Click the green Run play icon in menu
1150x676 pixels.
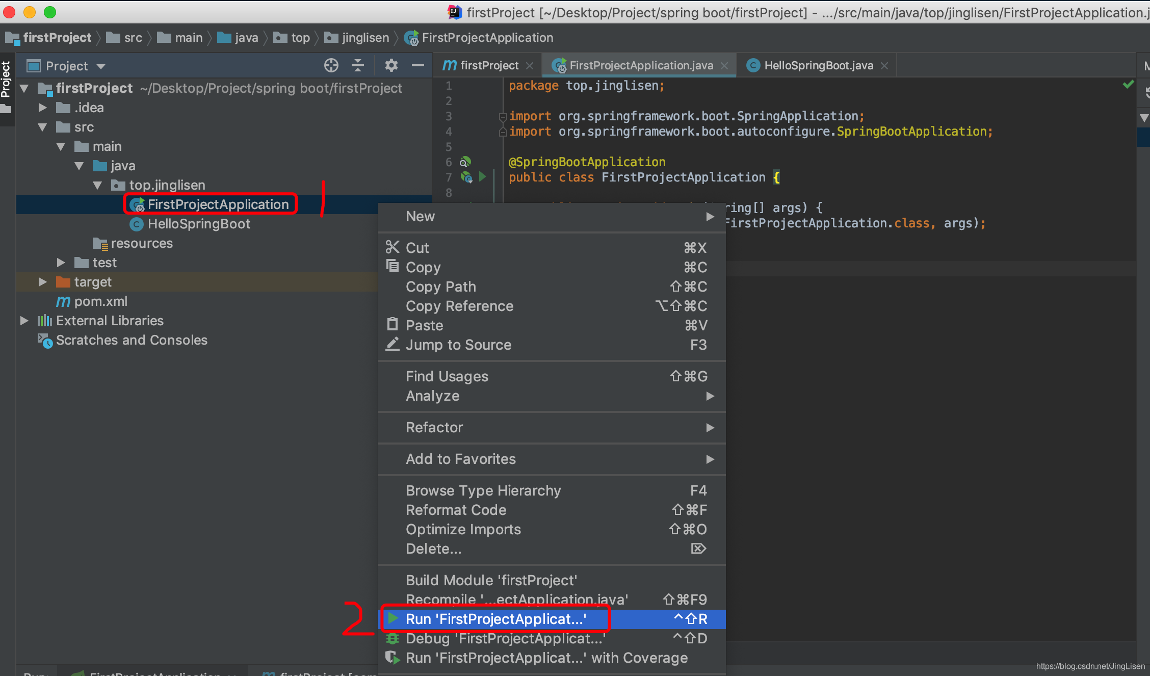click(393, 618)
